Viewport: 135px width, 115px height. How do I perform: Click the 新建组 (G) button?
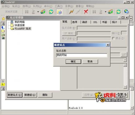click(x=30, y=95)
